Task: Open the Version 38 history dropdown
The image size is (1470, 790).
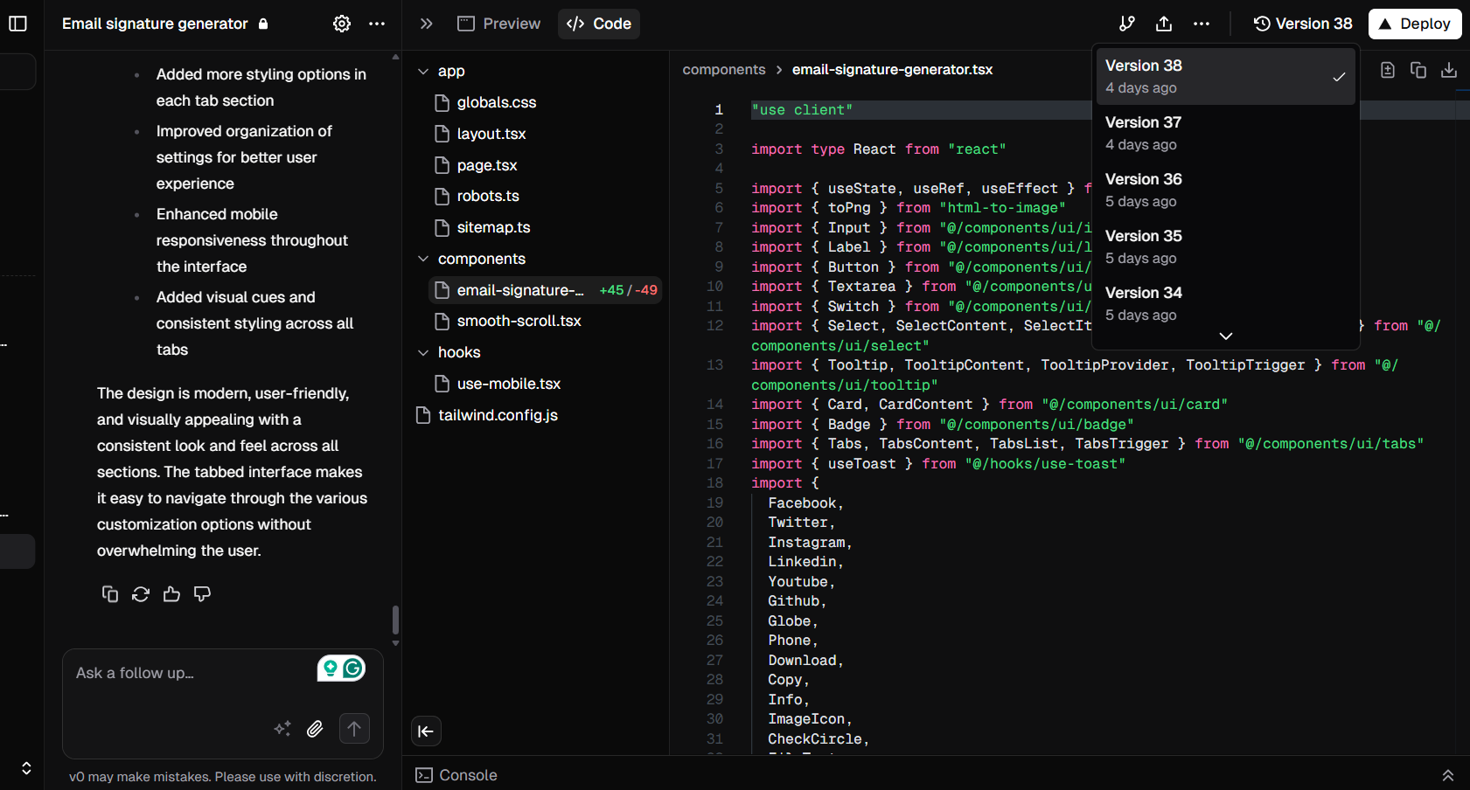Action: (x=1303, y=24)
